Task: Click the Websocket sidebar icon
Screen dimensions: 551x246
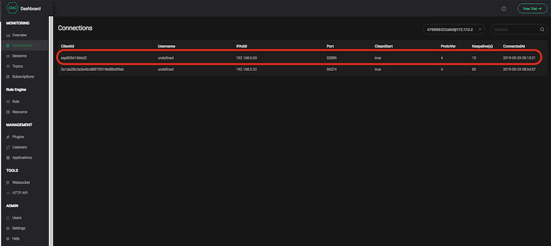Action: [8, 182]
